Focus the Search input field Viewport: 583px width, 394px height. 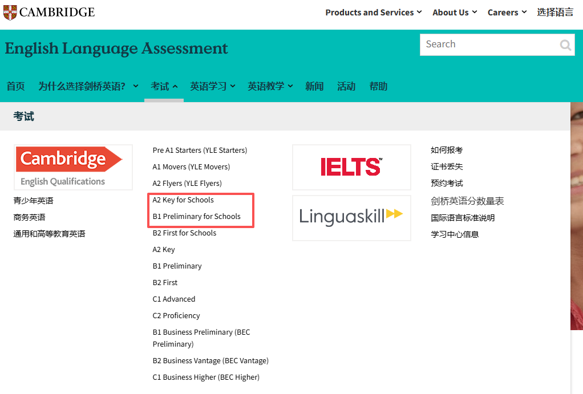pyautogui.click(x=488, y=44)
